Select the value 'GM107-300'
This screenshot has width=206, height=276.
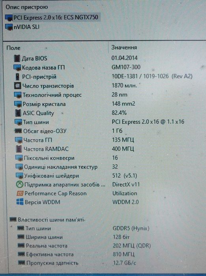click(126, 67)
